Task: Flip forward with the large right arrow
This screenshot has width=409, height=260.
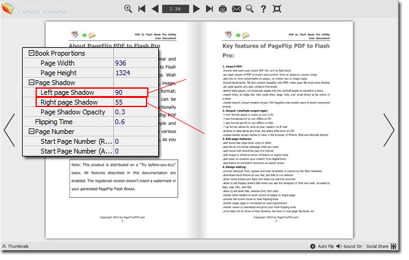Action: pos(389,130)
